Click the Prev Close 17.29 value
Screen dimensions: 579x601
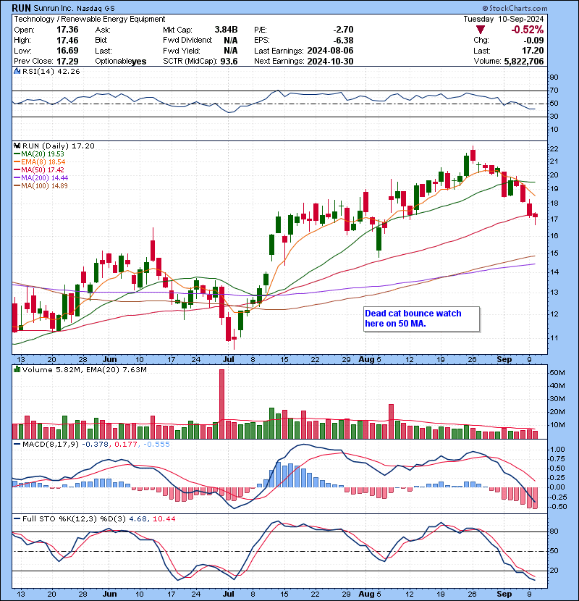pos(67,61)
